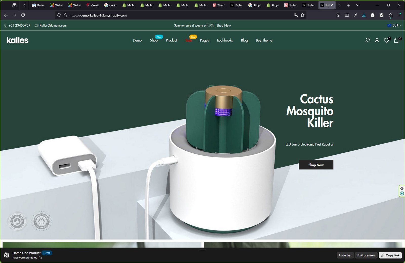Image resolution: width=405 pixels, height=263 pixels.
Task: Click the Shop Now button
Action: (316, 165)
